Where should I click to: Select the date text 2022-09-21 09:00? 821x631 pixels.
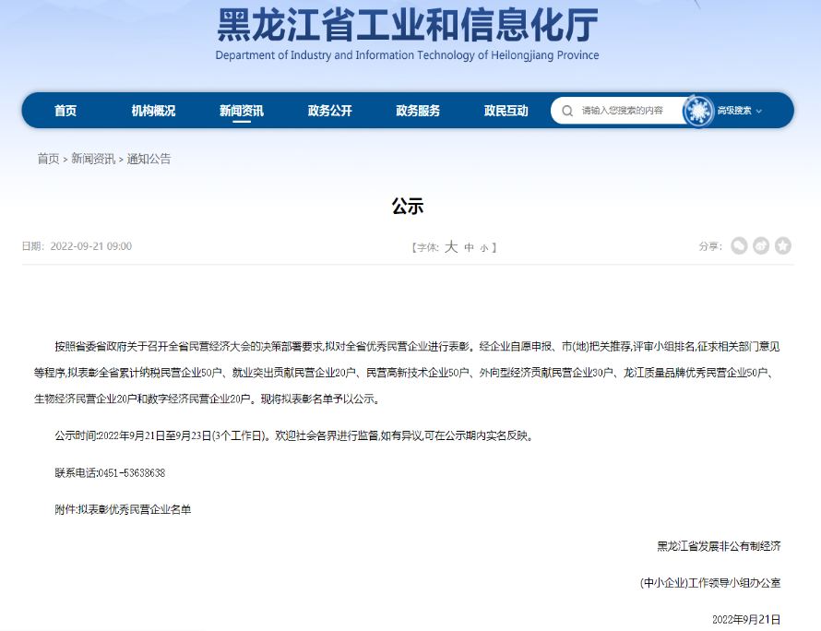pos(91,246)
